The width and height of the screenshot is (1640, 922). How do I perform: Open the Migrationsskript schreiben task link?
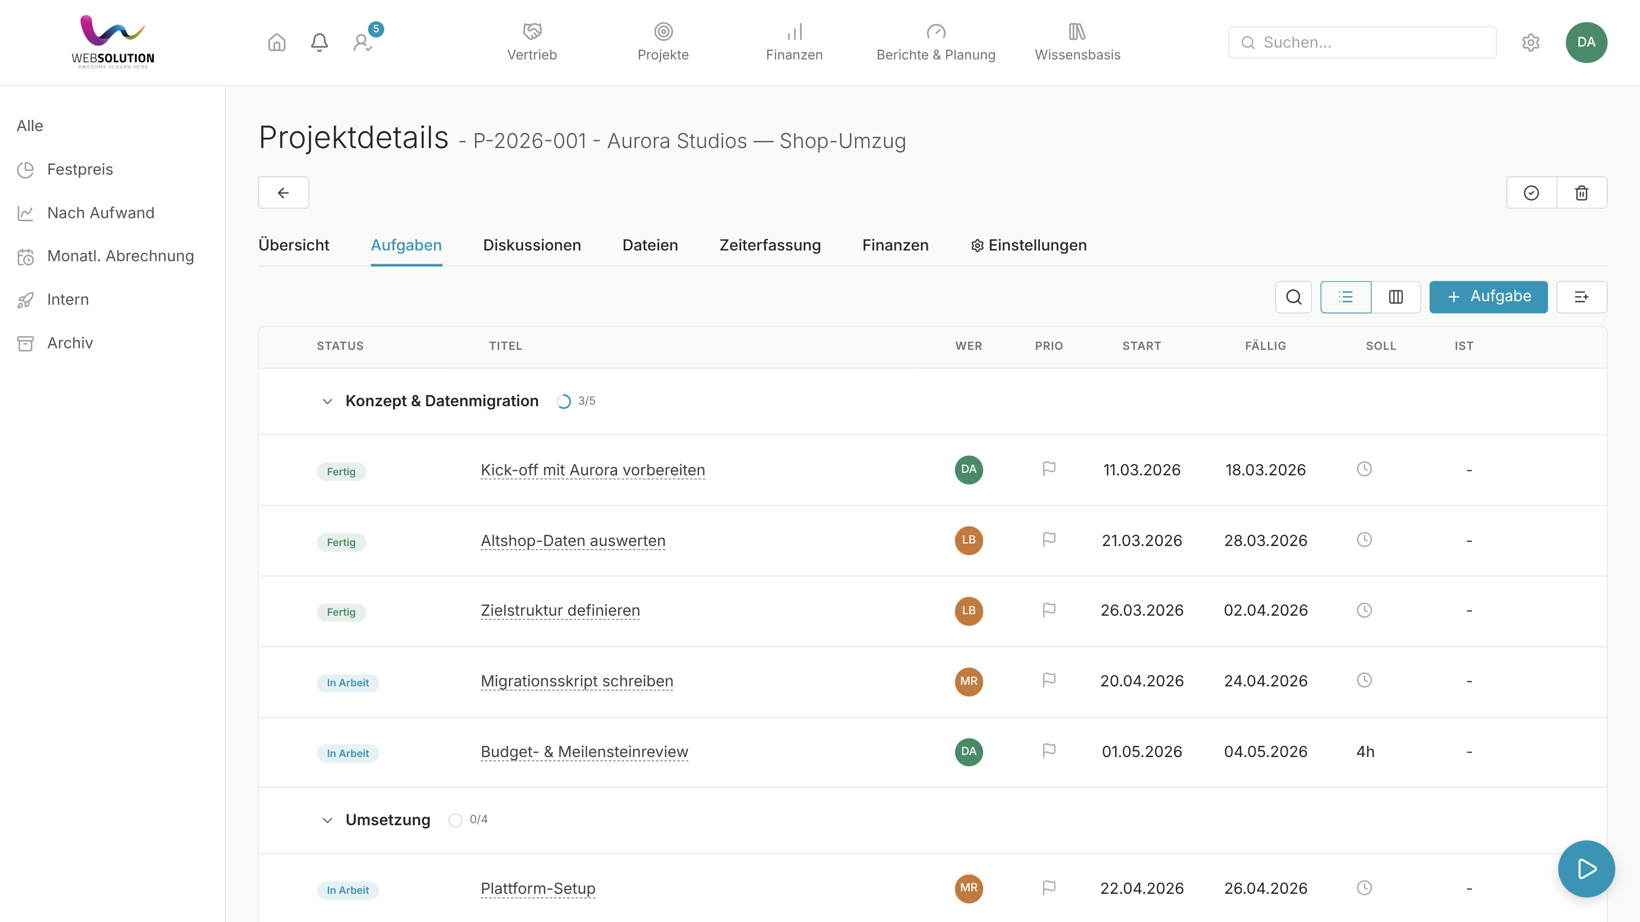coord(577,681)
